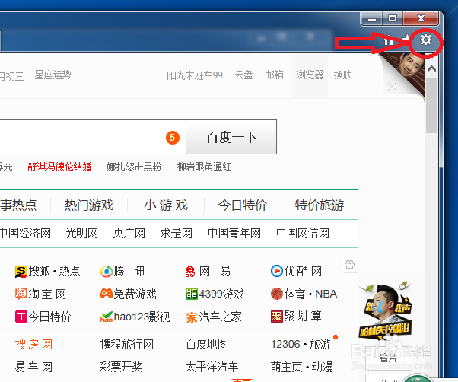This screenshot has height=382, width=458.
Task: Open the 中国网信网 link
Action: (303, 233)
